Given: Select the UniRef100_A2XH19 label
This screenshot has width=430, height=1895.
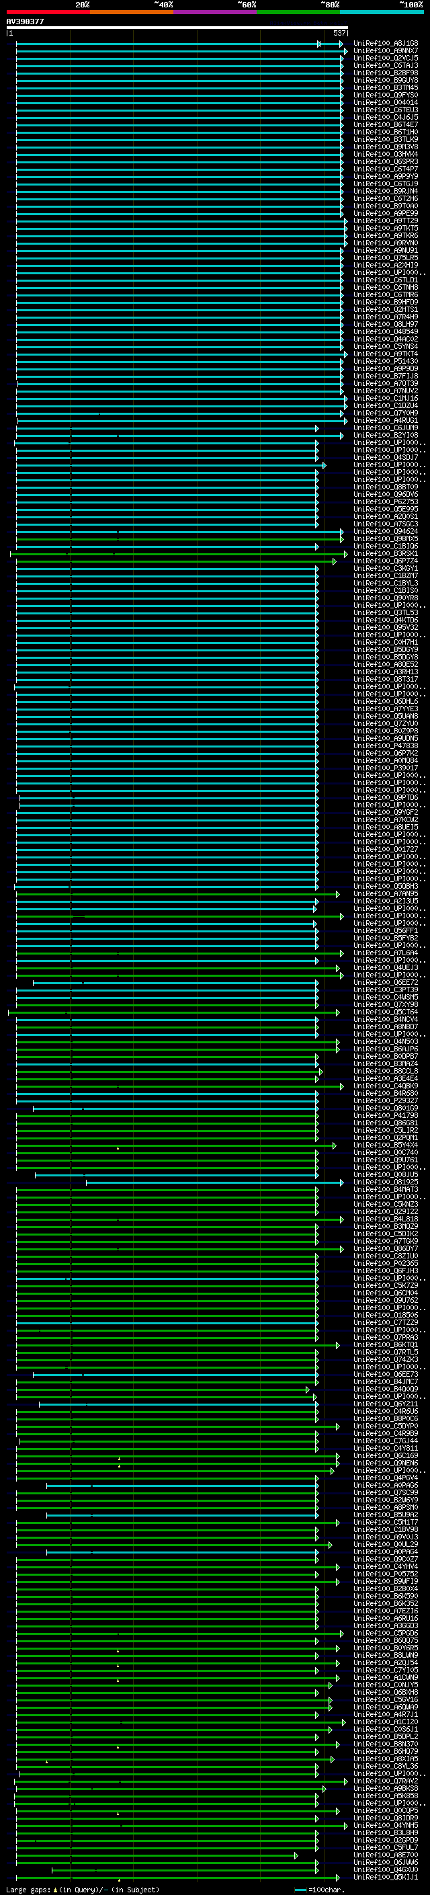Looking at the screenshot, I should click(x=386, y=266).
